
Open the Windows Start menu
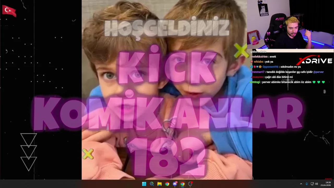(144, 184)
